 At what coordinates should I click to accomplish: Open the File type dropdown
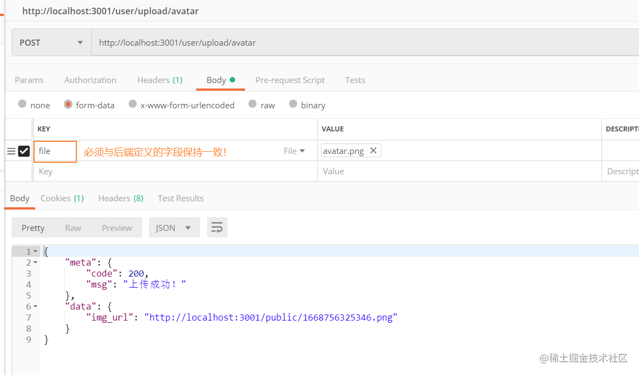tap(295, 151)
